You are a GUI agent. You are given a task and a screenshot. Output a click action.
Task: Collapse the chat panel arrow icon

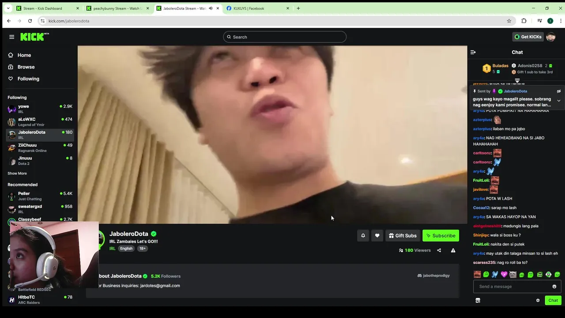(x=473, y=52)
